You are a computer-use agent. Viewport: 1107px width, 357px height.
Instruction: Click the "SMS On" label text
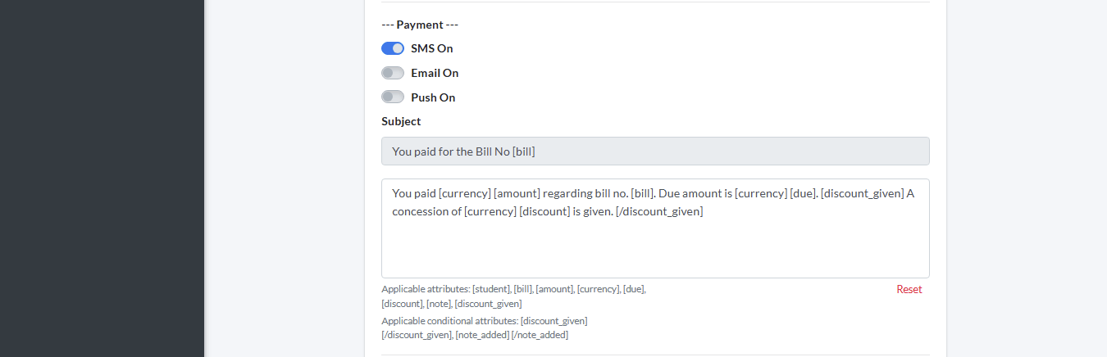432,48
